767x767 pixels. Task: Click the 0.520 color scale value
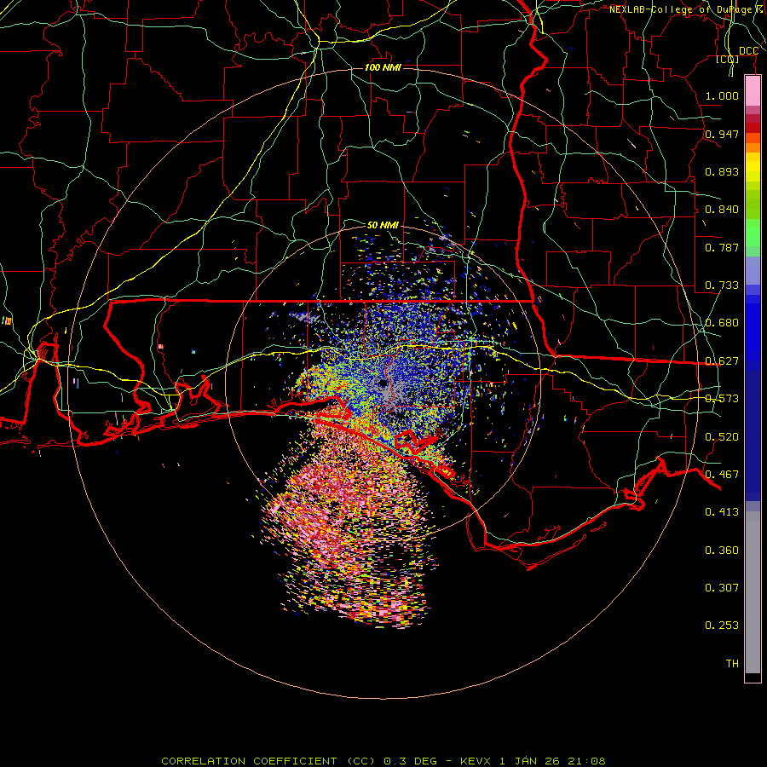(x=722, y=437)
